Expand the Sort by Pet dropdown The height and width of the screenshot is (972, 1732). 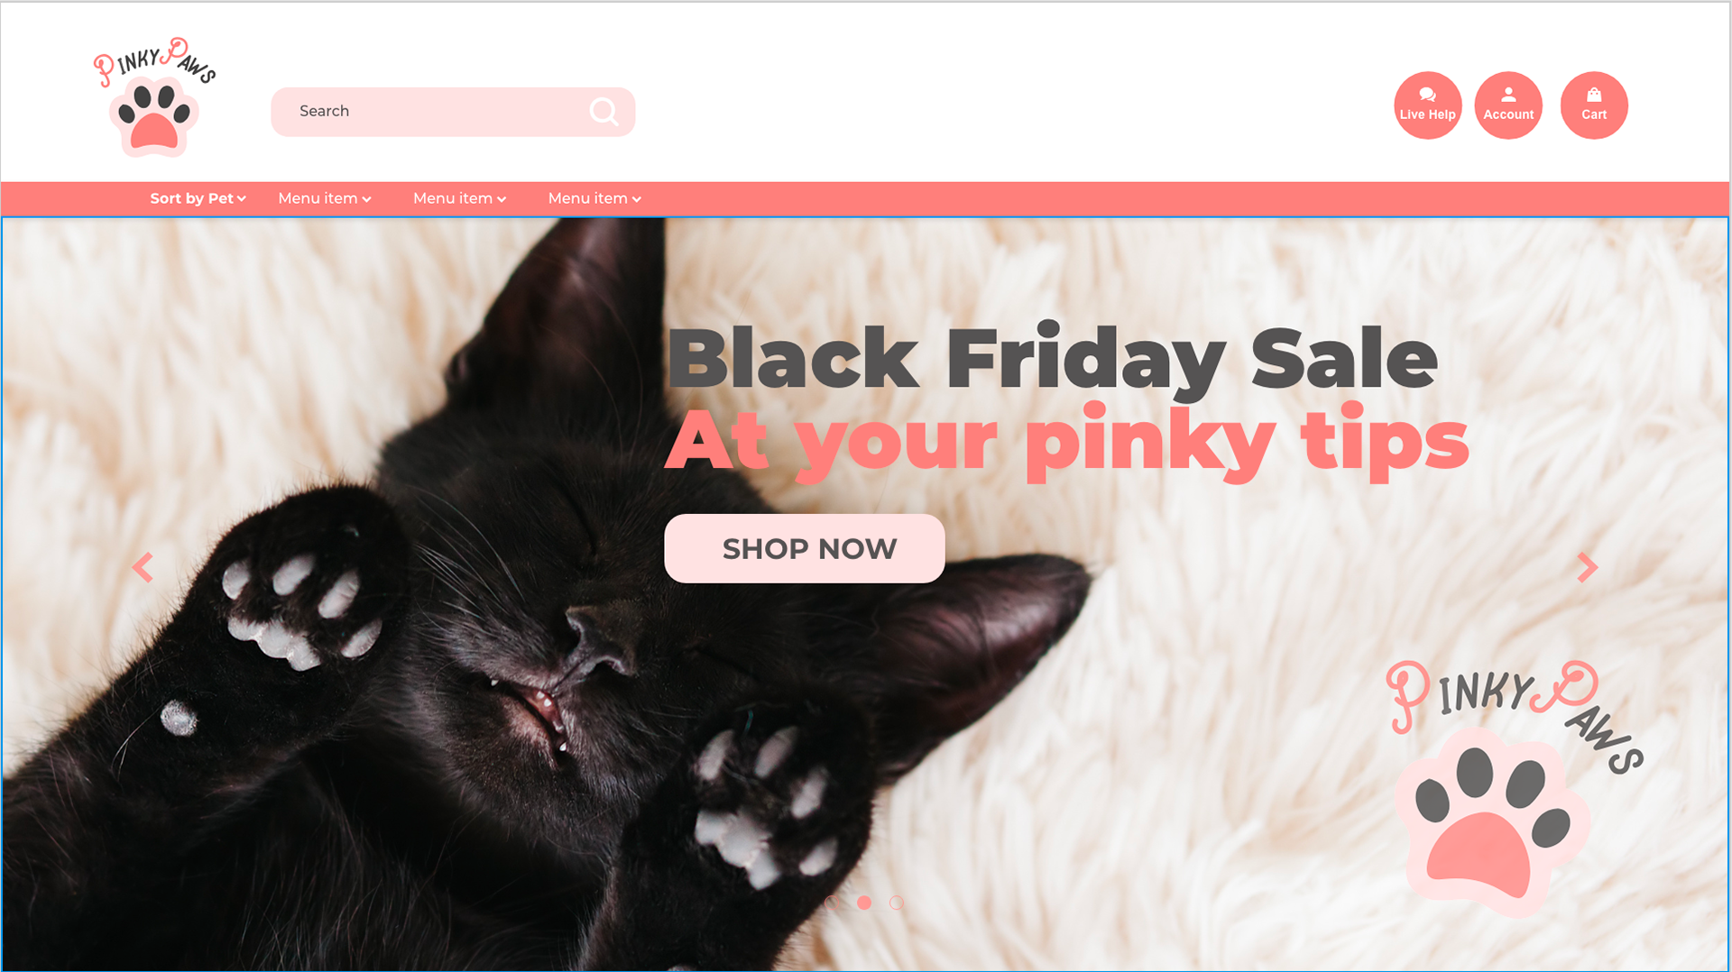click(242, 199)
